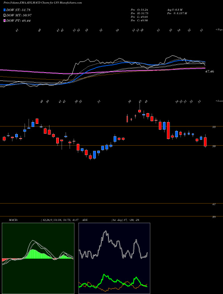Click the ADX label above the navy panel
This screenshot has width=223, height=294.
click(85, 220)
